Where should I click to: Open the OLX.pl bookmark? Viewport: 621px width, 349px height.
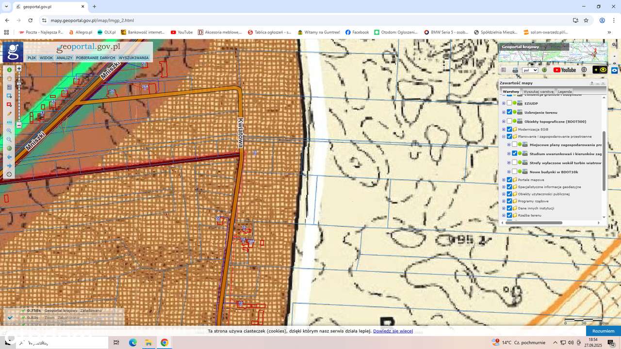(x=106, y=32)
